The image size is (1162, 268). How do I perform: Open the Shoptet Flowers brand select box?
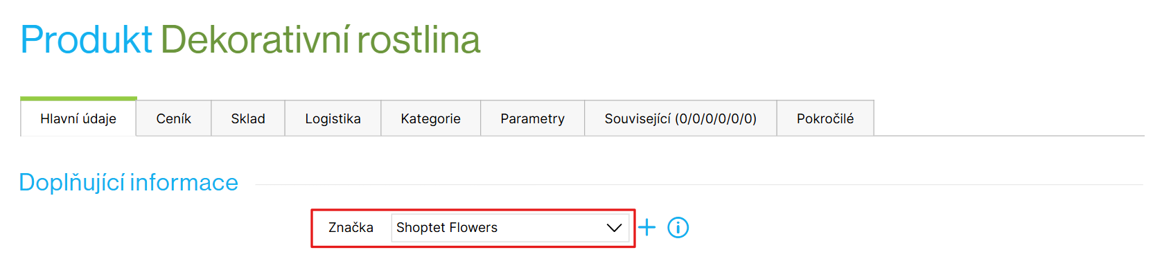(510, 228)
